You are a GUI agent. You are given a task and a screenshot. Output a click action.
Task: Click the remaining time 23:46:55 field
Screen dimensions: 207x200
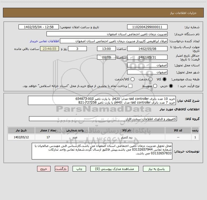(x=49, y=49)
